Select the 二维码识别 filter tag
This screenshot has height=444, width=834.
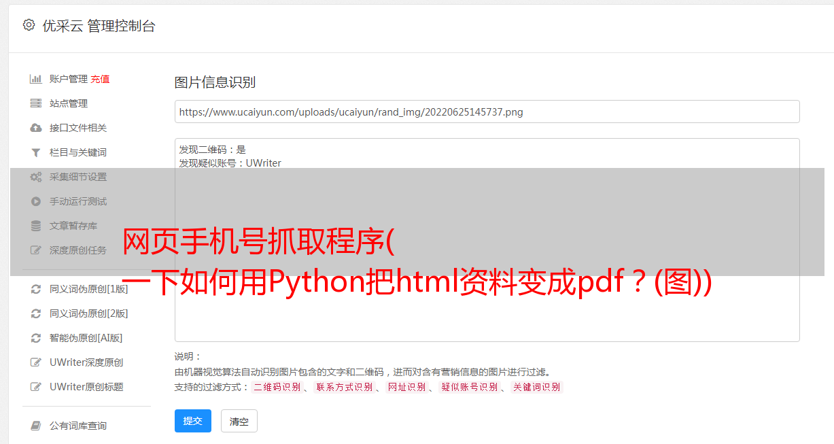coord(277,387)
